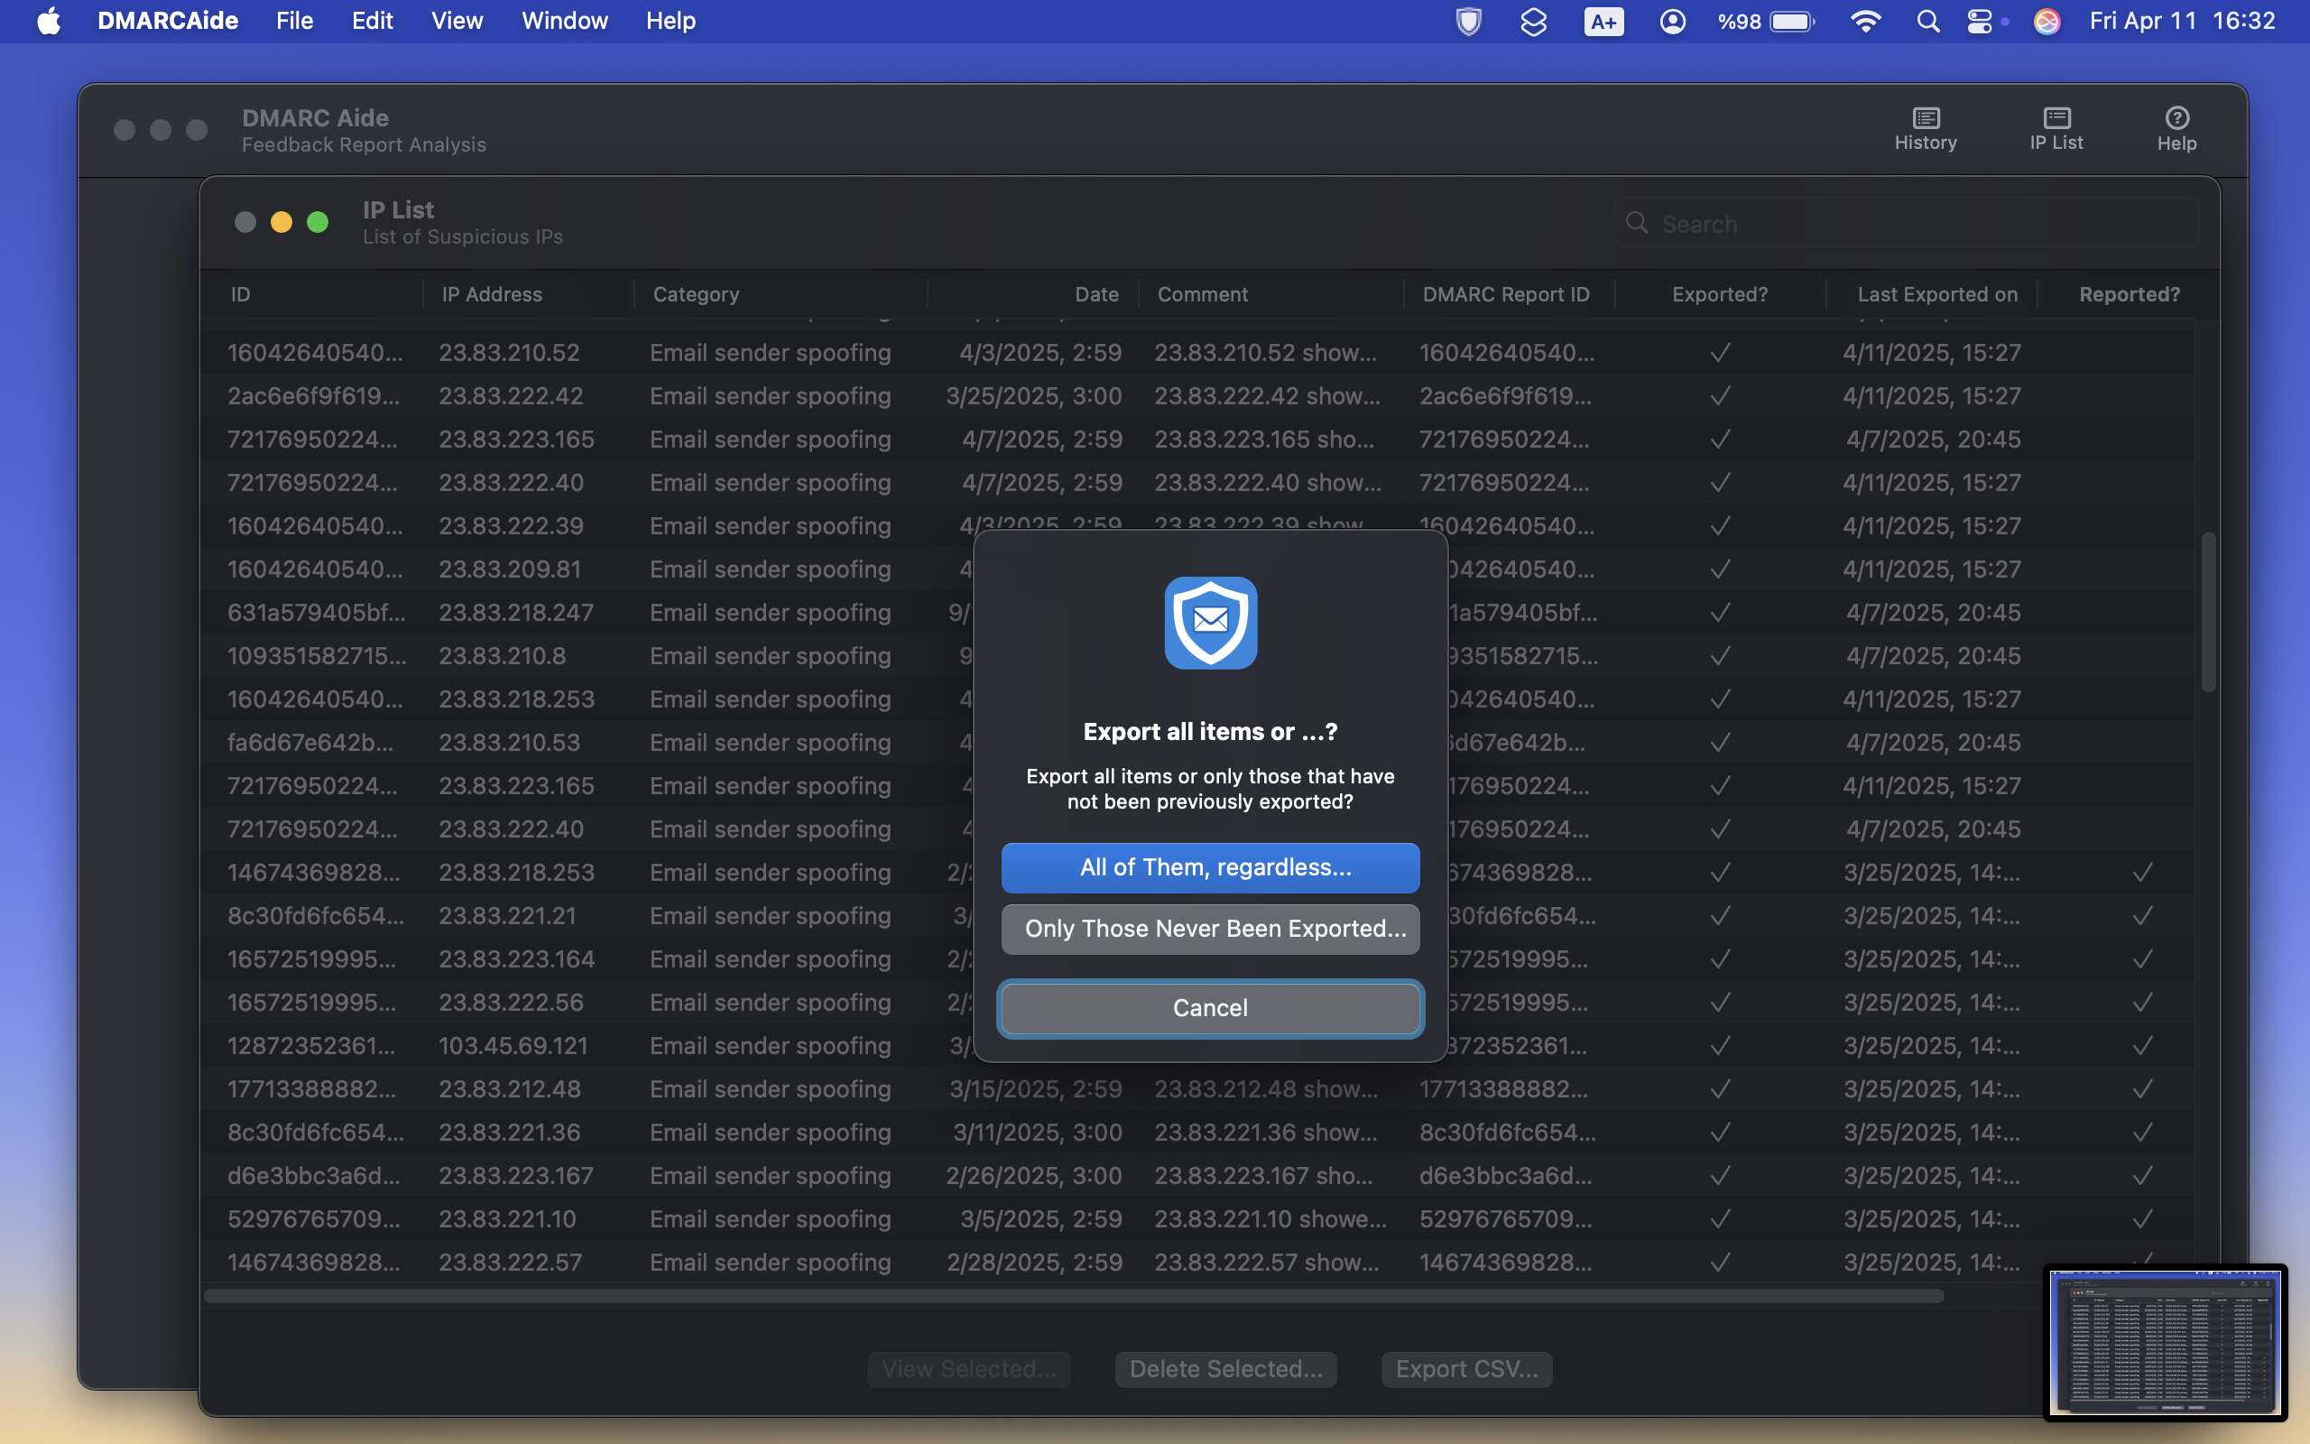Click the Search field in IP List

click(x=1908, y=224)
